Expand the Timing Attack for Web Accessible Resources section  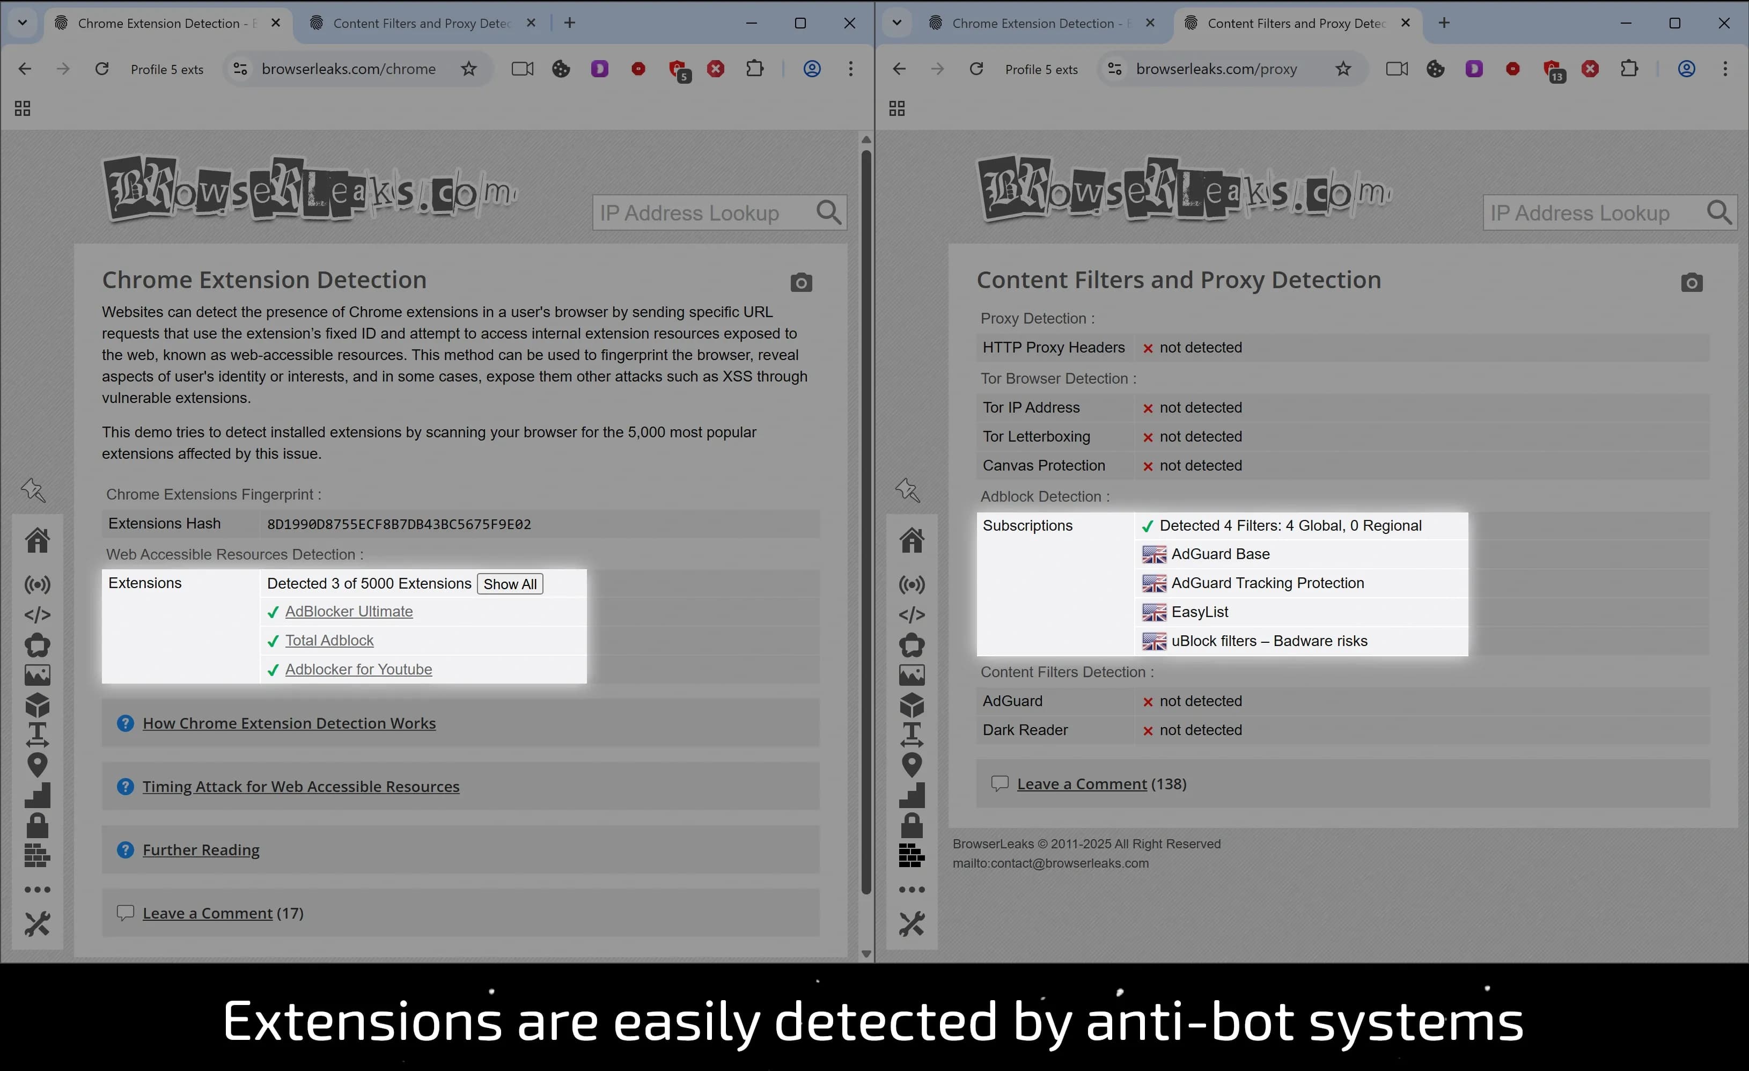point(301,786)
